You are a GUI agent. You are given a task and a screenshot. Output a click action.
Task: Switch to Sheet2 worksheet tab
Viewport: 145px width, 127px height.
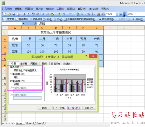point(30,124)
